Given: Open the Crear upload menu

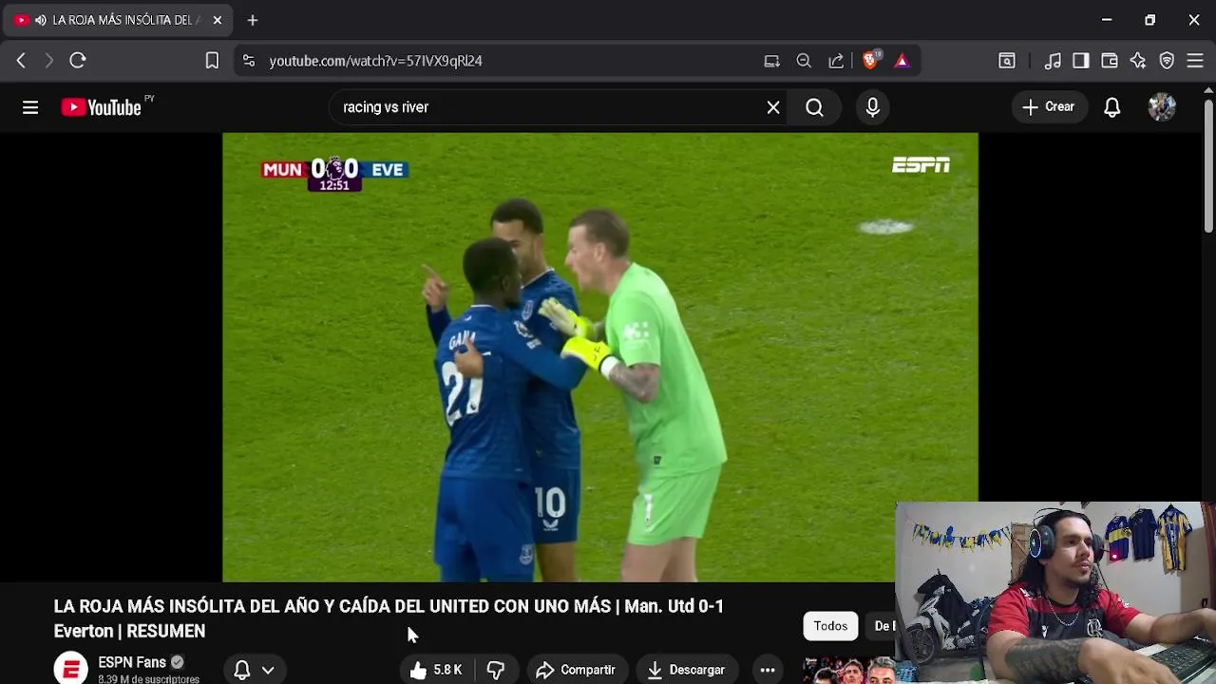Looking at the screenshot, I should pyautogui.click(x=1049, y=107).
